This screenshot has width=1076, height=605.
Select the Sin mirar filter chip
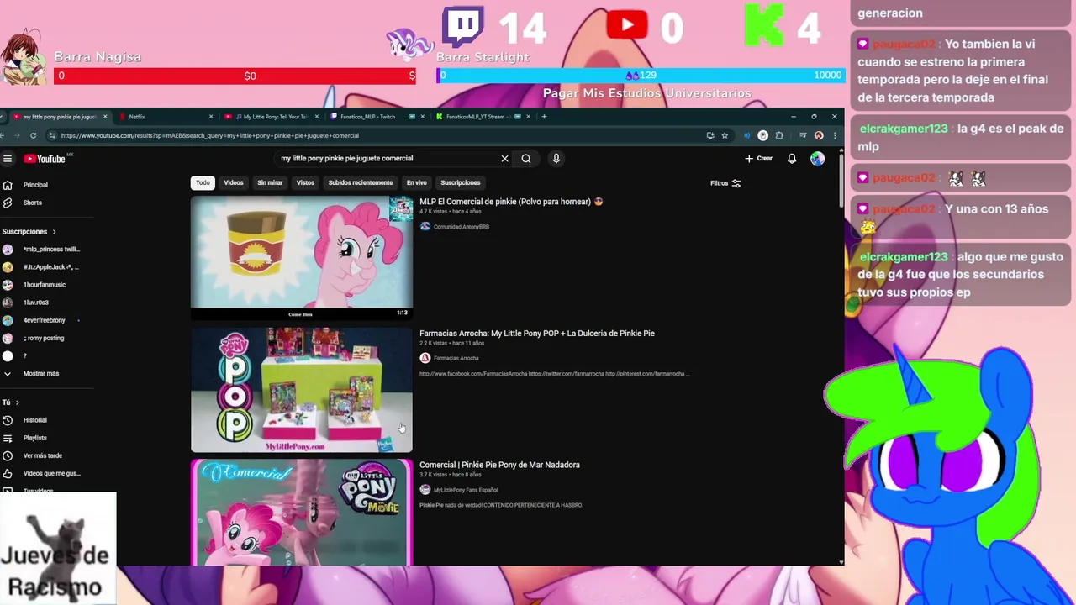click(x=270, y=183)
